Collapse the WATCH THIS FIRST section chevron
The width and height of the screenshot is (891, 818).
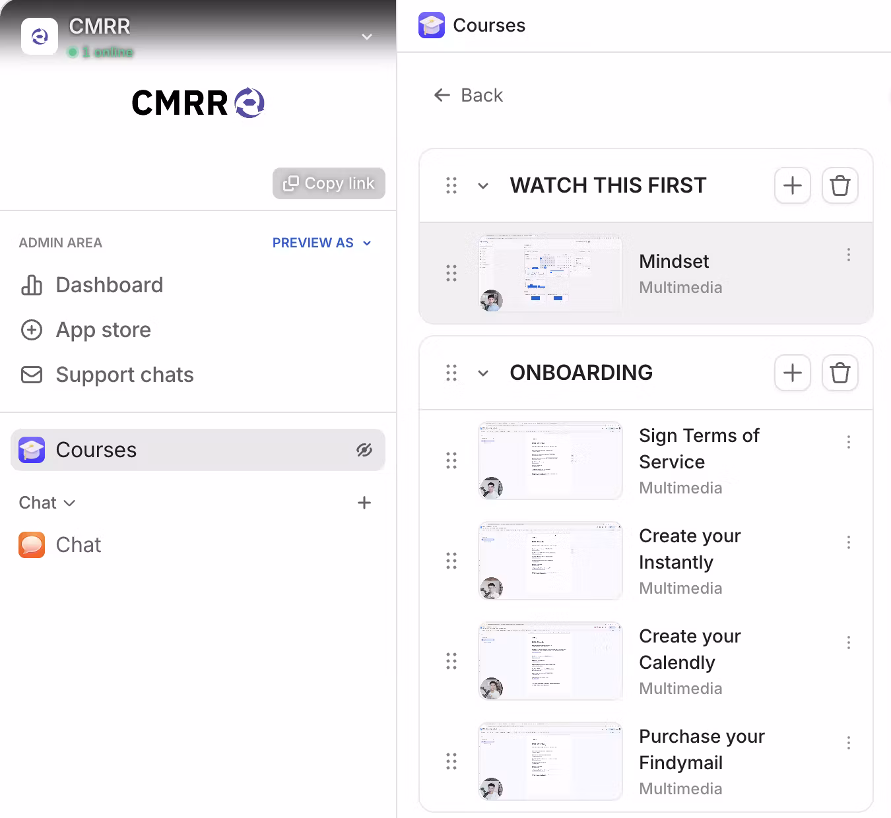pos(483,186)
